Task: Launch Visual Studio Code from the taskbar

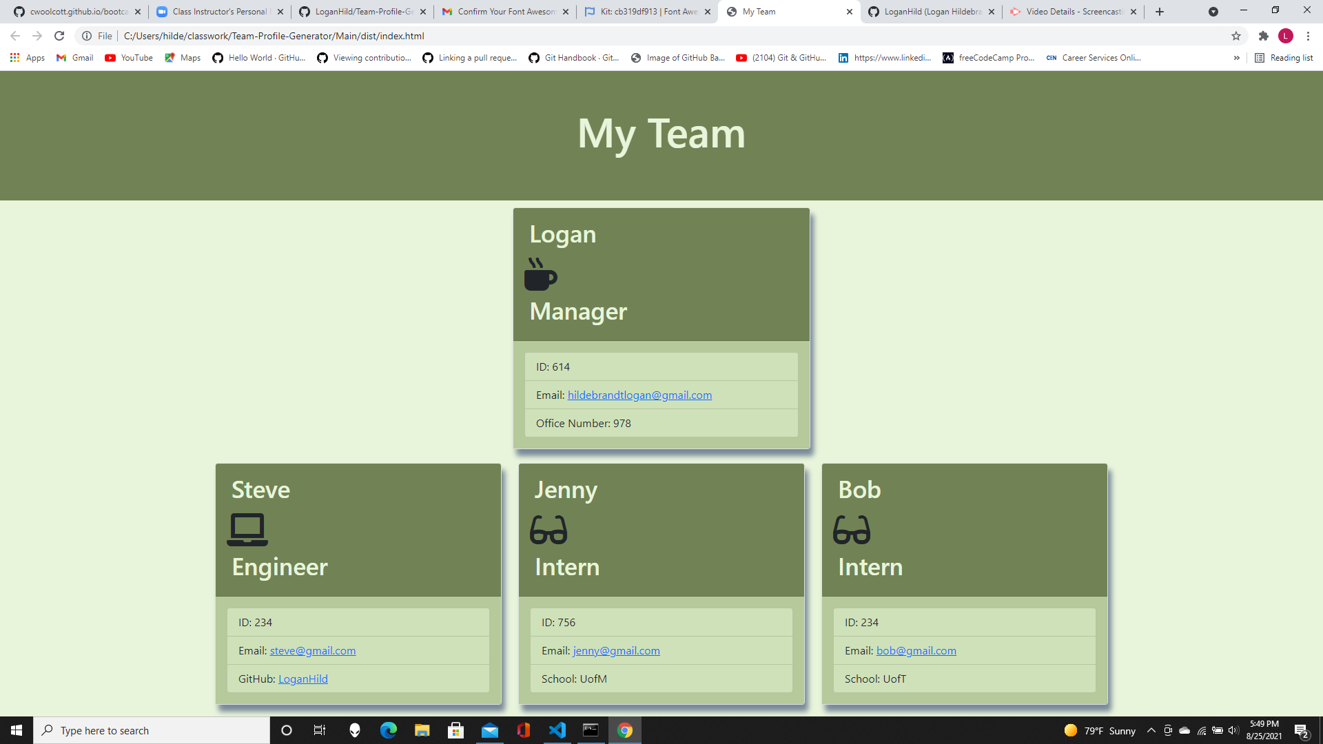Action: tap(557, 730)
